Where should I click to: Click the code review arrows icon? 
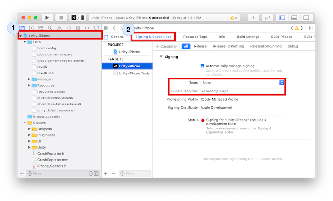(x=267, y=18)
